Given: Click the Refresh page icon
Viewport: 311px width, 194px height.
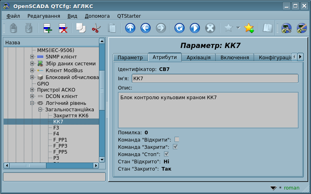Looking at the screenshot, I should (179, 28).
